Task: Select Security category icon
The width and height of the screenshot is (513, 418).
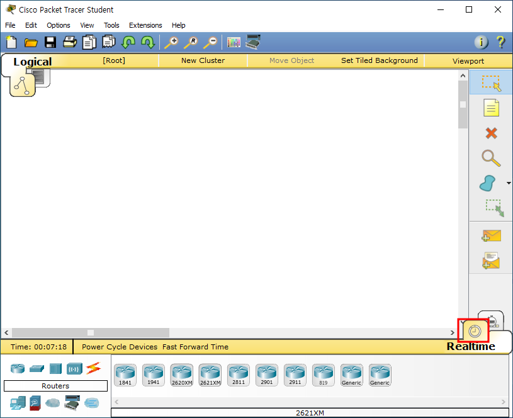Action: click(x=35, y=404)
